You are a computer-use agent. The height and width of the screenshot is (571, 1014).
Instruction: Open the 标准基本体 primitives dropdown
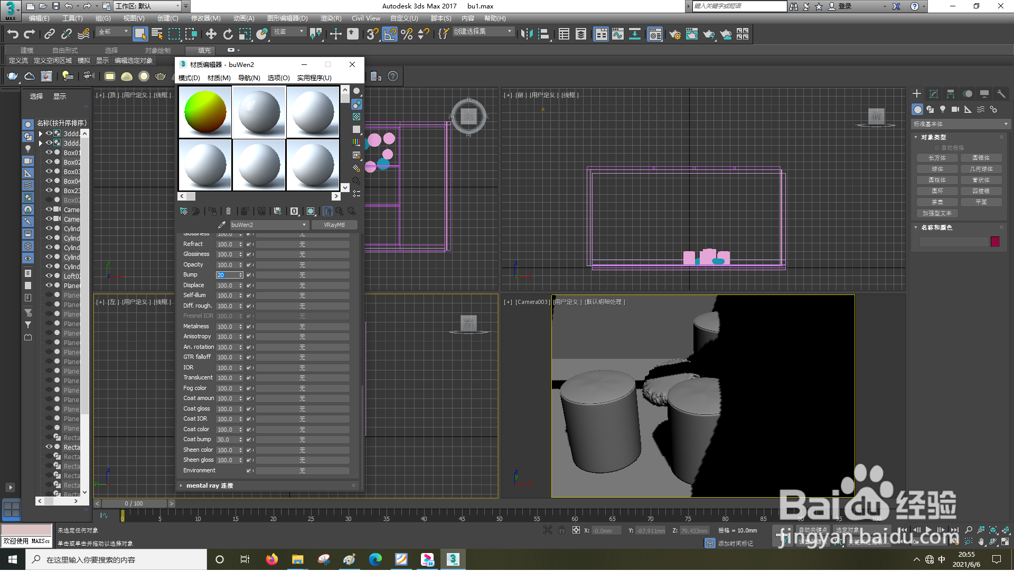[x=960, y=124]
